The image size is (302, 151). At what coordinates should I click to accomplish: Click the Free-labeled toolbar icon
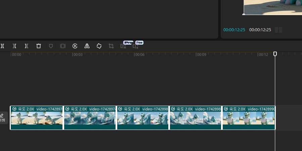click(x=135, y=46)
